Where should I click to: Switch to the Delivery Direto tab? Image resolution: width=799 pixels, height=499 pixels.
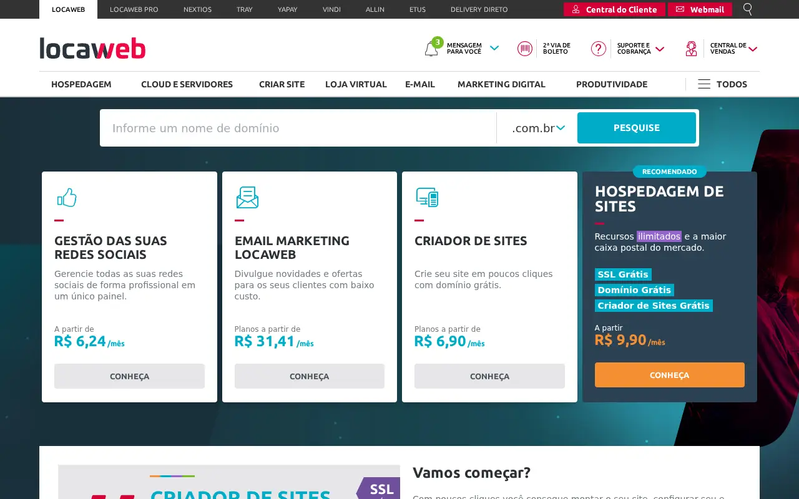pyautogui.click(x=479, y=9)
